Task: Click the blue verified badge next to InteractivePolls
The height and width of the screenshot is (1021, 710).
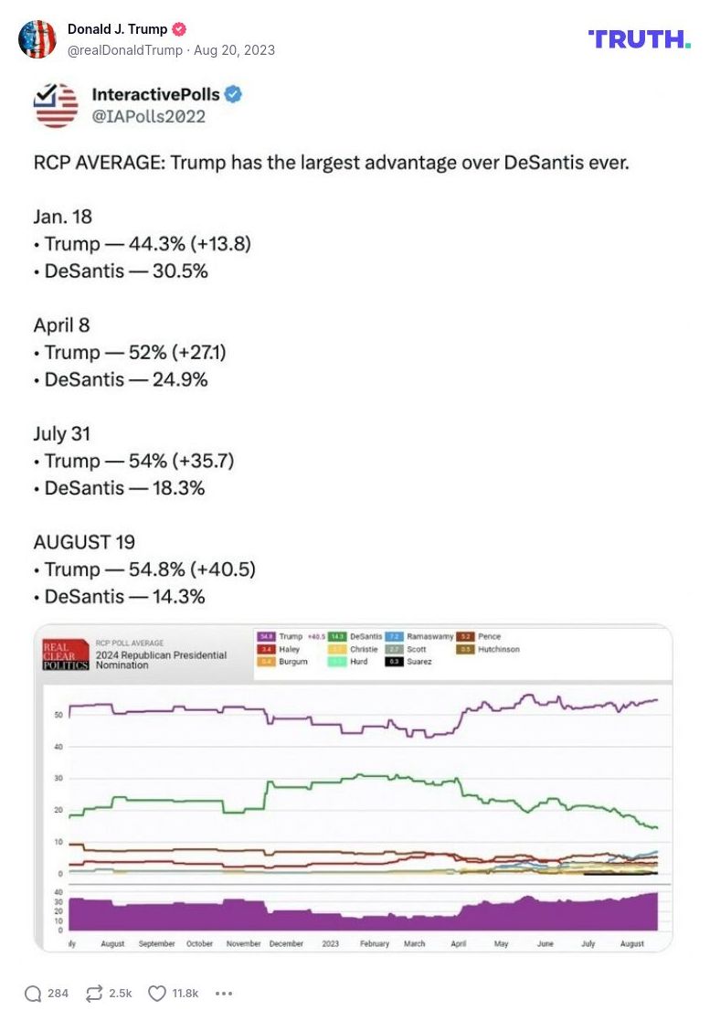Action: pyautogui.click(x=234, y=94)
